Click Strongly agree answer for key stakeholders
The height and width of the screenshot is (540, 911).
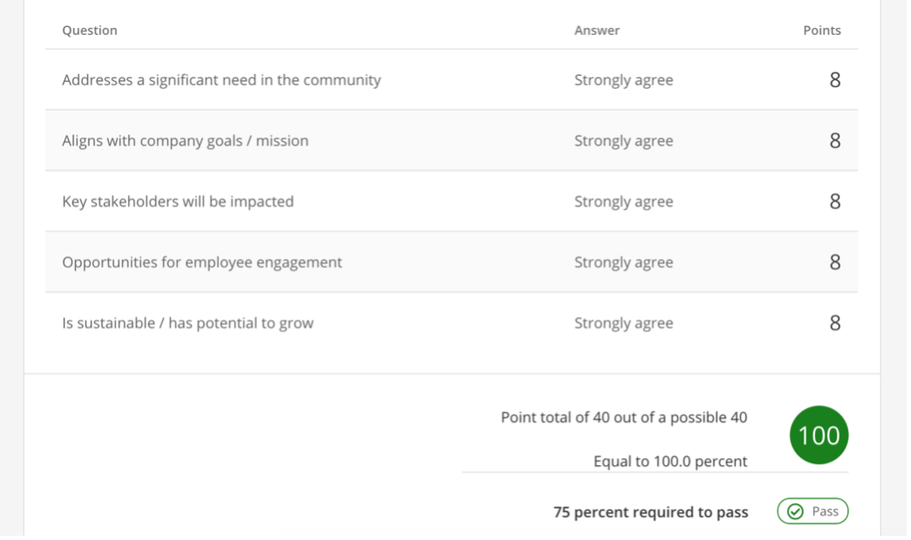click(x=623, y=201)
